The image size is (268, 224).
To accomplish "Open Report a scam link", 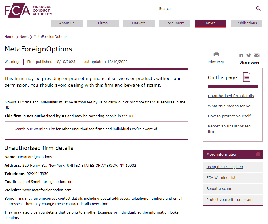I will point(218,189).
